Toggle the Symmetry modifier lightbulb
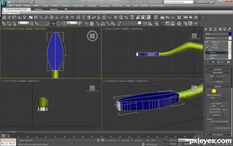233x146 pixels. (207, 42)
